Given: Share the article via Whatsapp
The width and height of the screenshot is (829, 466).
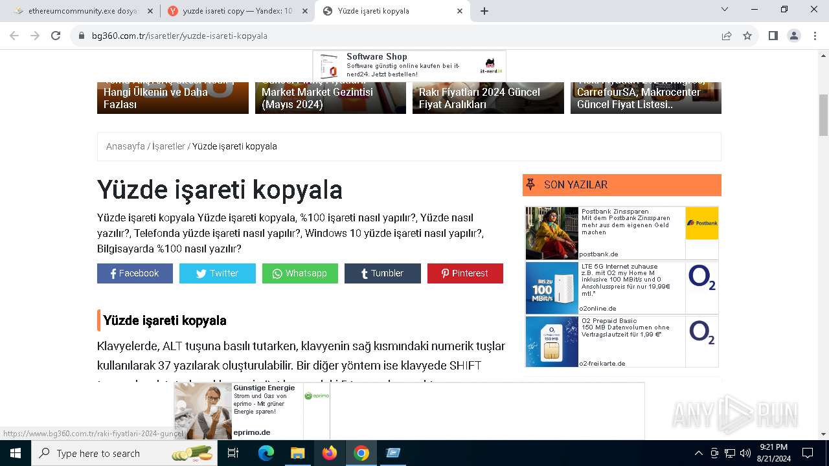Looking at the screenshot, I should [x=300, y=273].
